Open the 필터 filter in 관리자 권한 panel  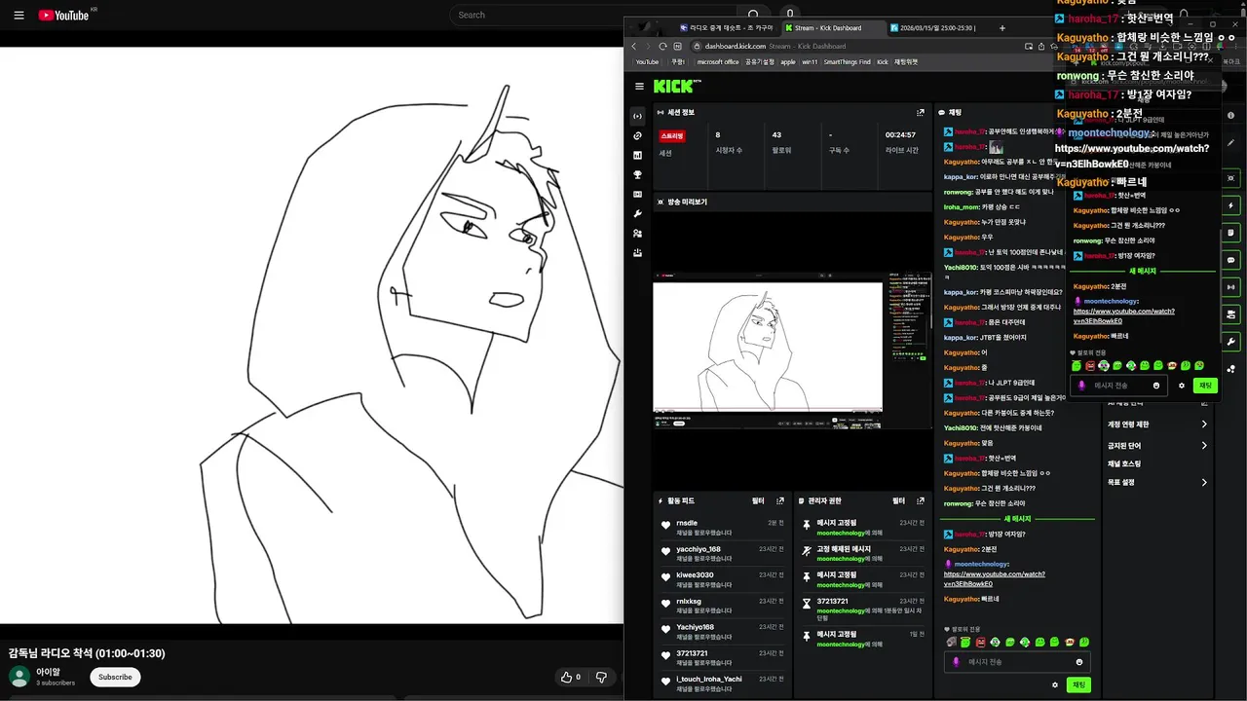tap(898, 500)
